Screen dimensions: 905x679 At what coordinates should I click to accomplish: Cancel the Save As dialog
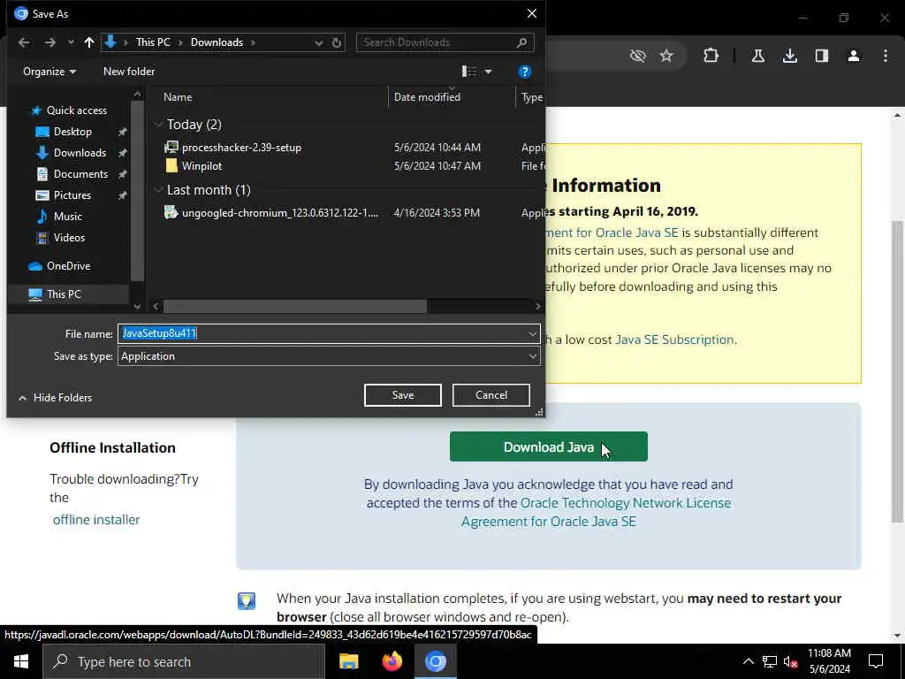(x=491, y=395)
